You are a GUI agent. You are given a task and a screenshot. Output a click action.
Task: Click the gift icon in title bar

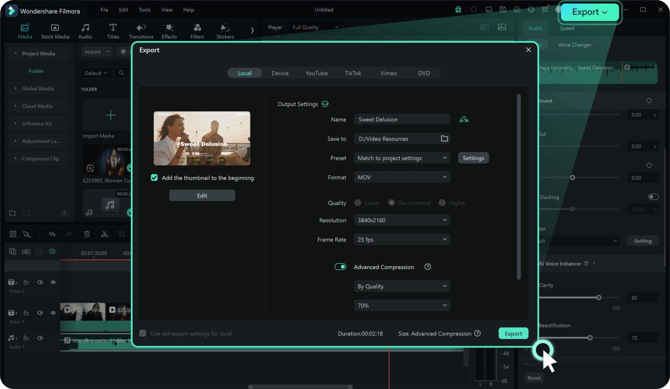(458, 10)
